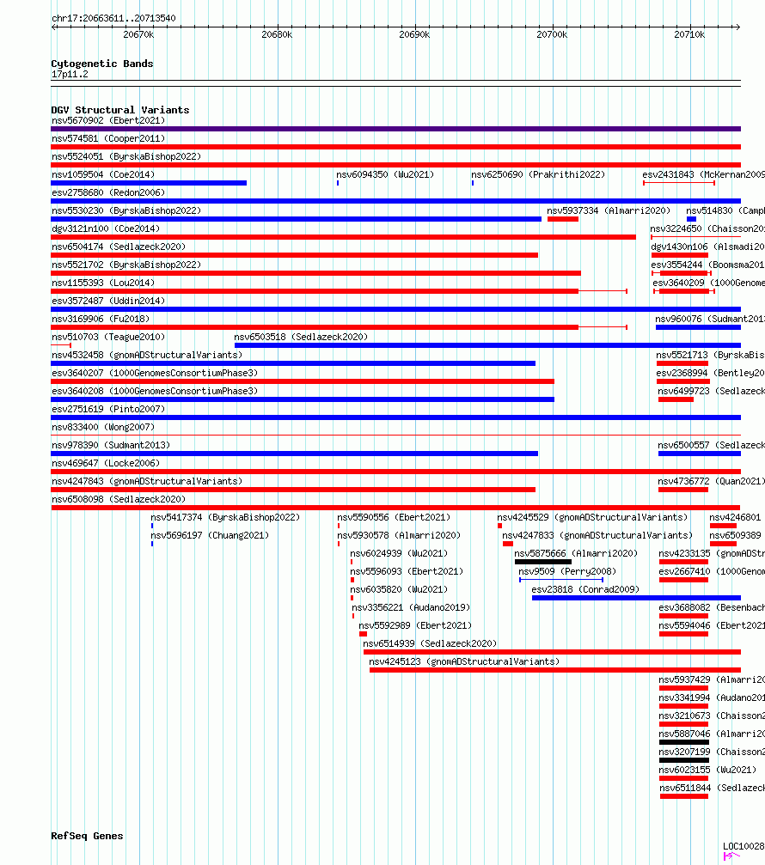Image resolution: width=765 pixels, height=865 pixels.
Task: Click nsv6514939 (Sedlazeck2020) label
Action: (430, 643)
